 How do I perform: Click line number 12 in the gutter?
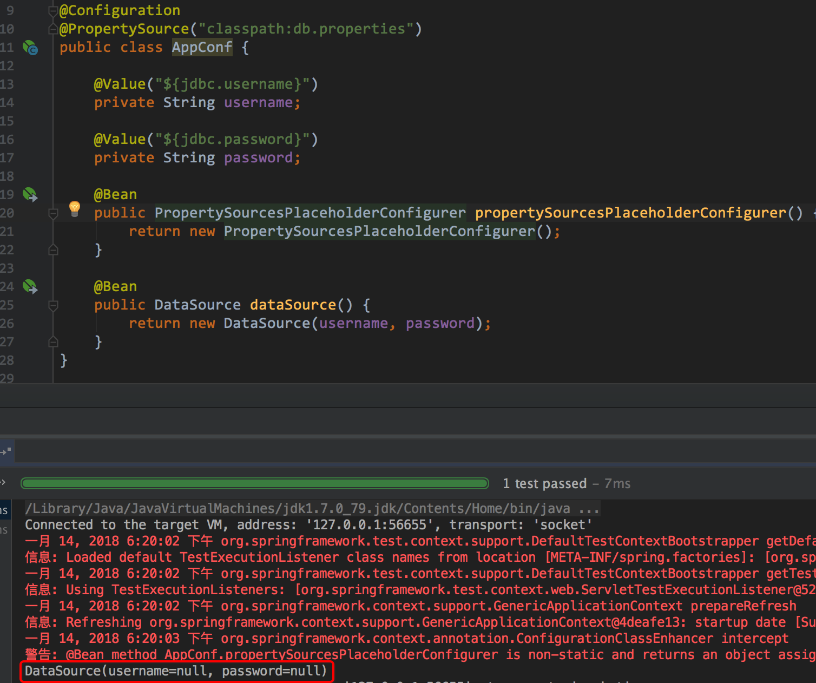coord(7,65)
